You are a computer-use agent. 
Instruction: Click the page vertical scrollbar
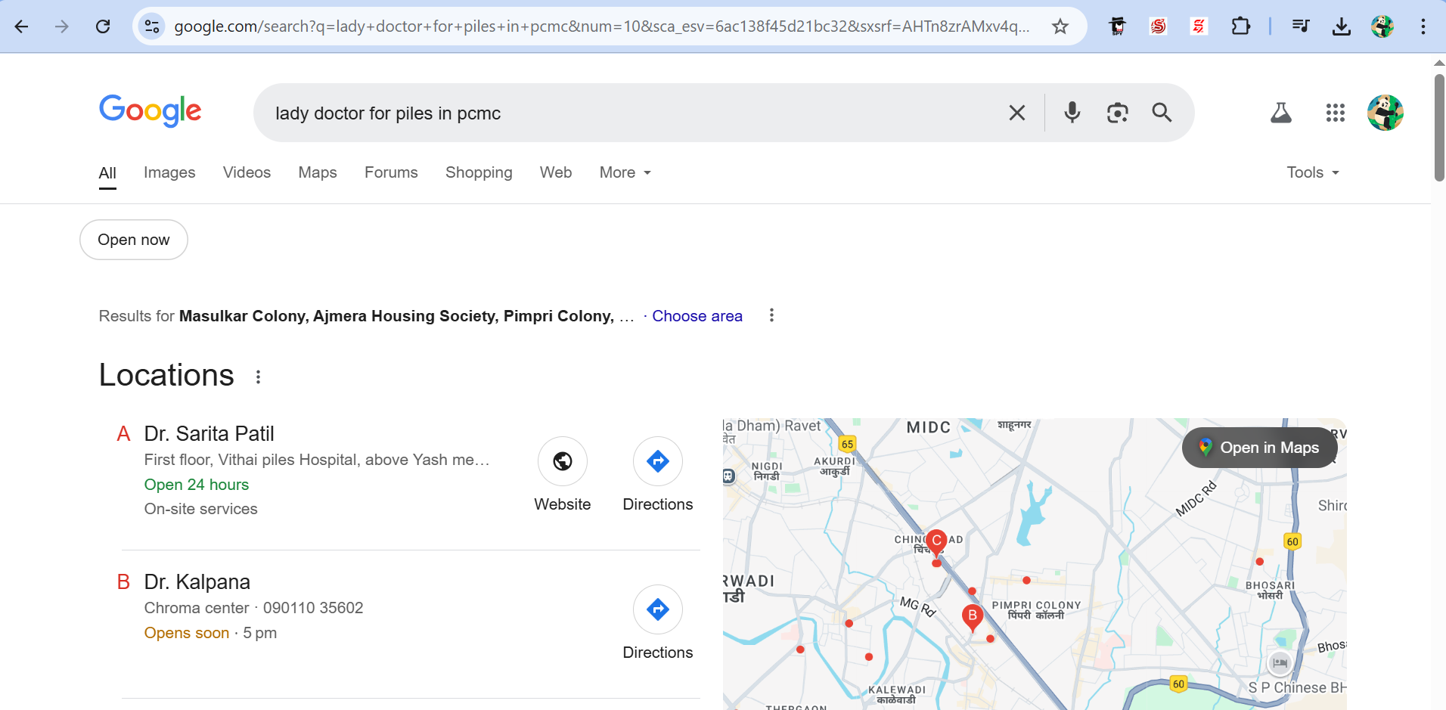coord(1438,129)
